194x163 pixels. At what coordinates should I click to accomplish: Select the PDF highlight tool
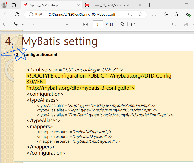pos(16,24)
